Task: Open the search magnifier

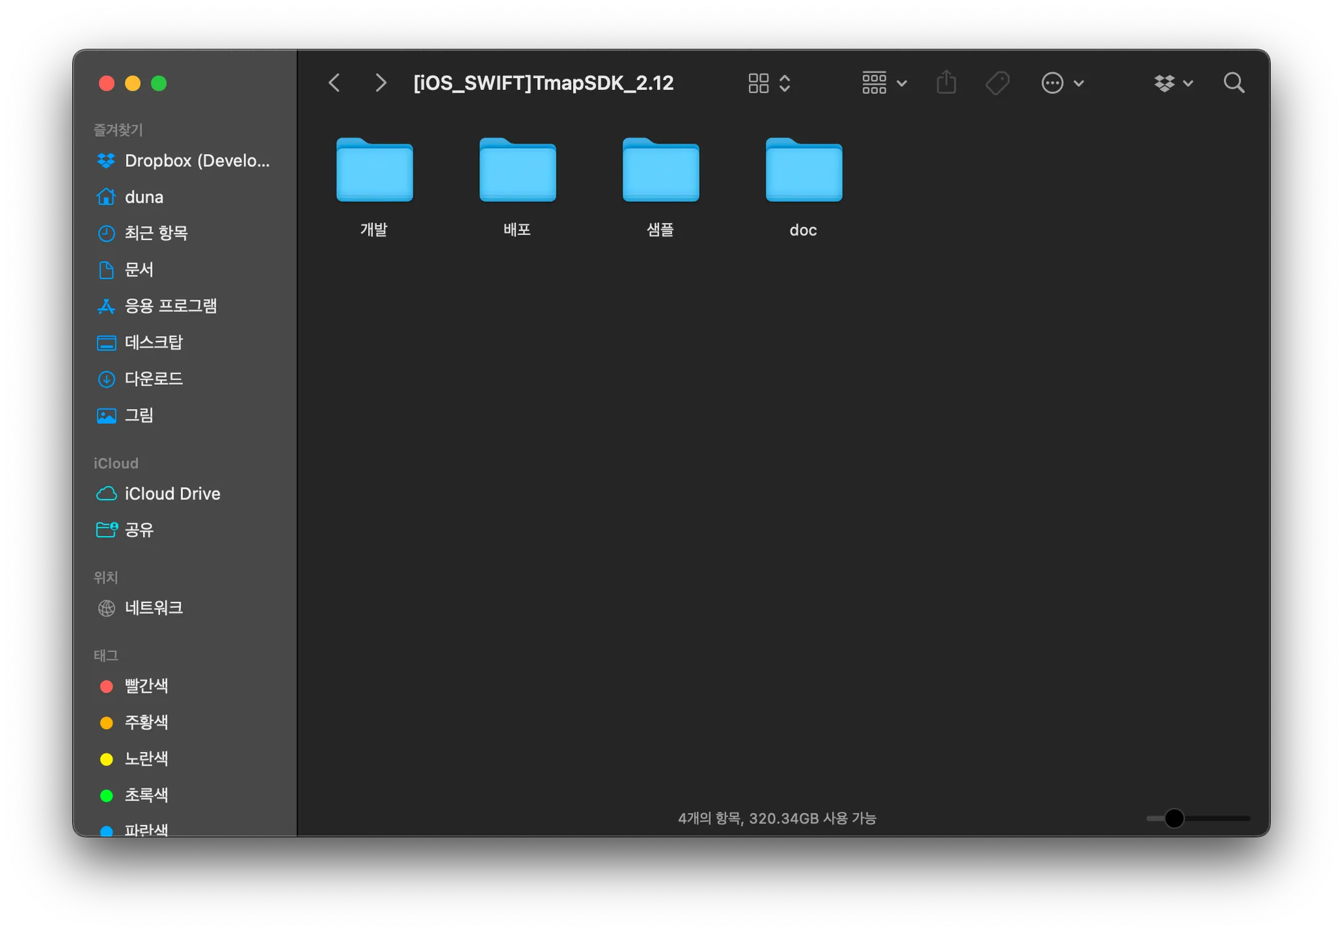Action: (x=1233, y=83)
